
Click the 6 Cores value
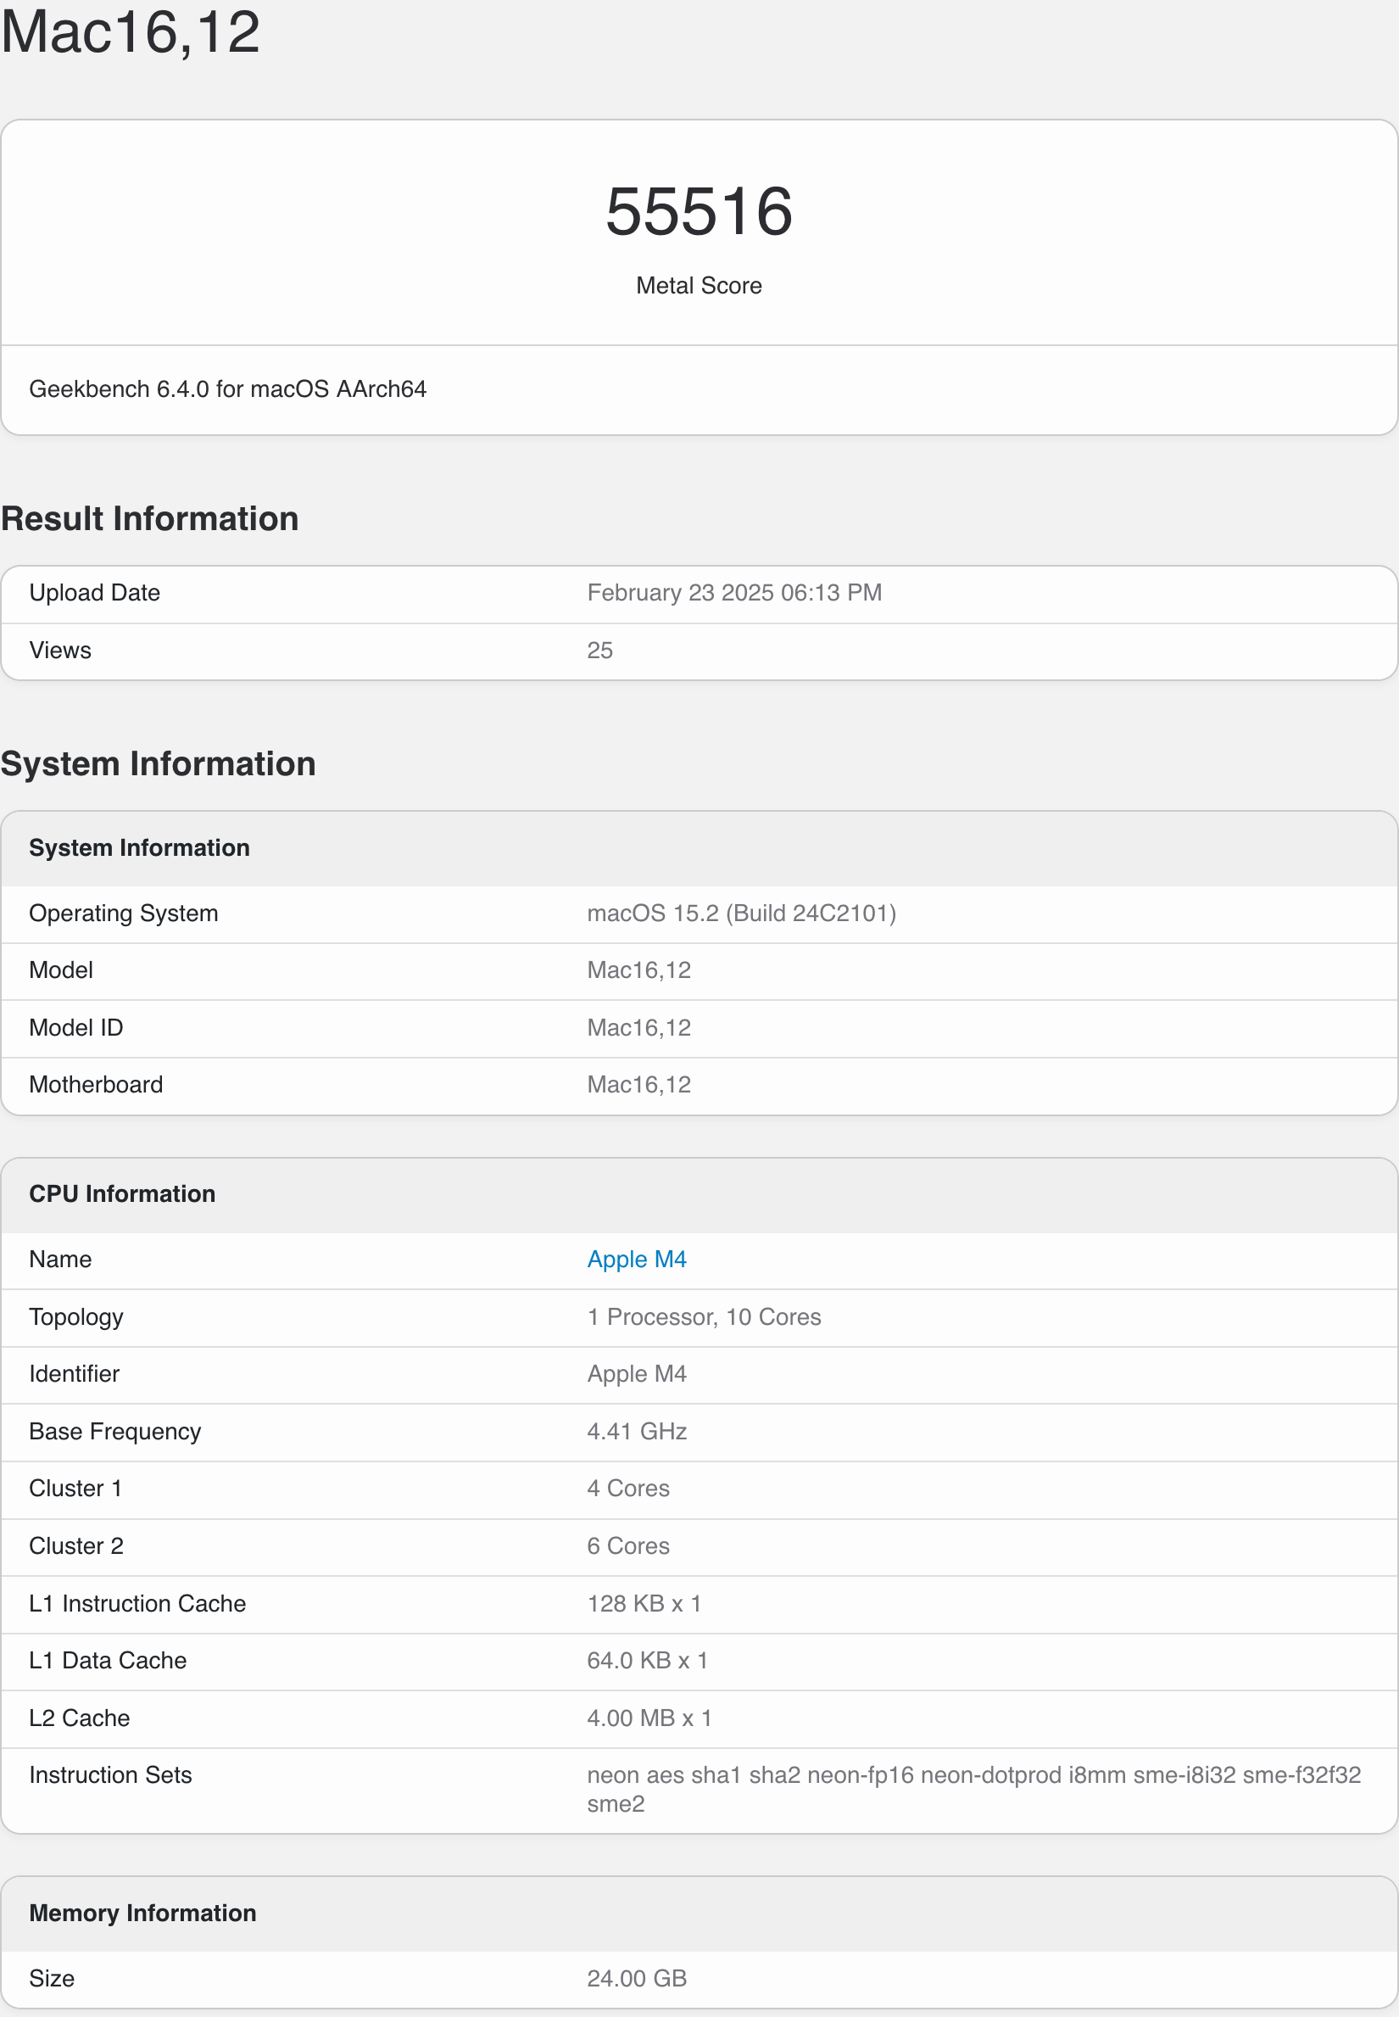click(x=628, y=1546)
